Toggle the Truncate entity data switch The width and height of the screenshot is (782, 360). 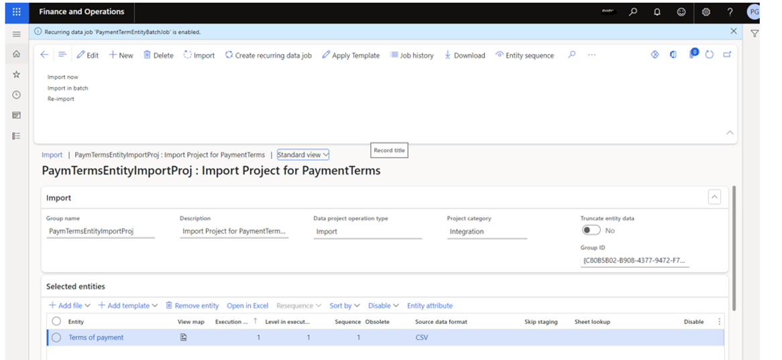coord(591,230)
